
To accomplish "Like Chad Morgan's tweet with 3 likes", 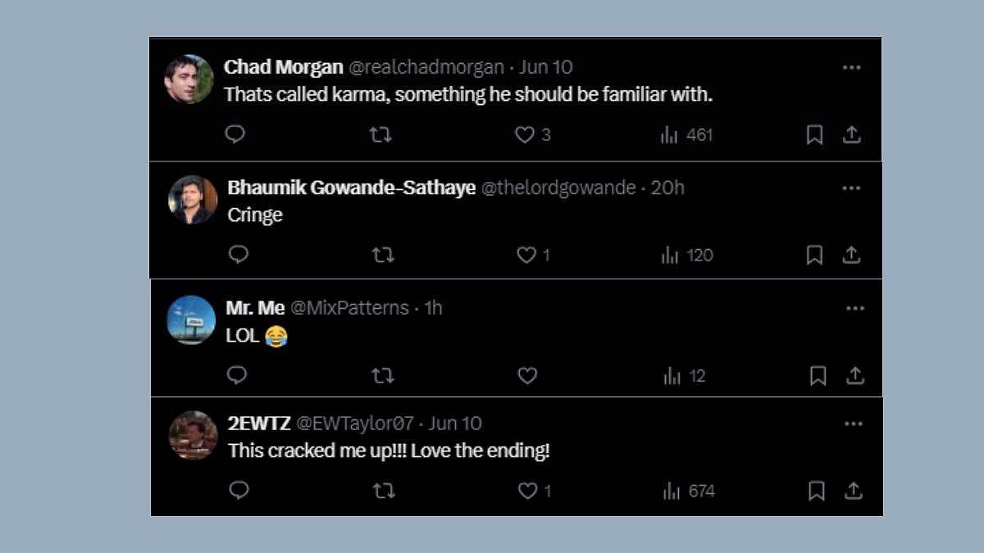I will [532, 134].
